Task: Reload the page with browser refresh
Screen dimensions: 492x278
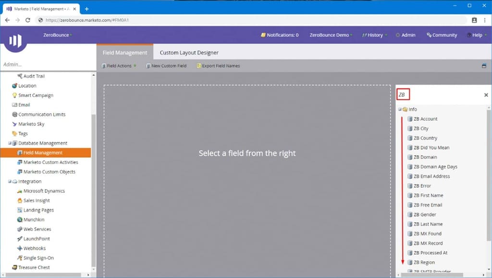Action: (27, 20)
